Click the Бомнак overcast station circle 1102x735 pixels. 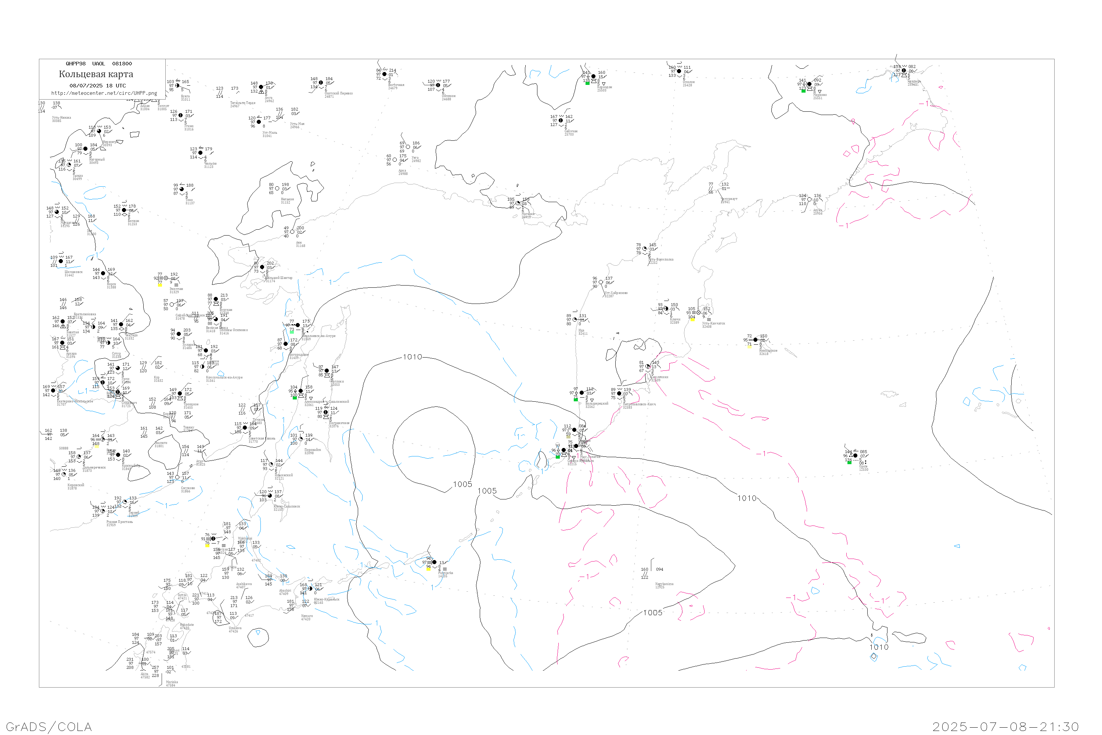coord(124,210)
